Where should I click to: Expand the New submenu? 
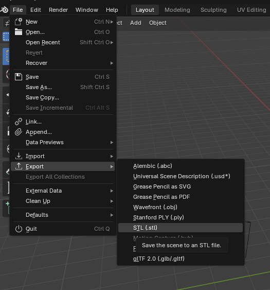(x=63, y=22)
